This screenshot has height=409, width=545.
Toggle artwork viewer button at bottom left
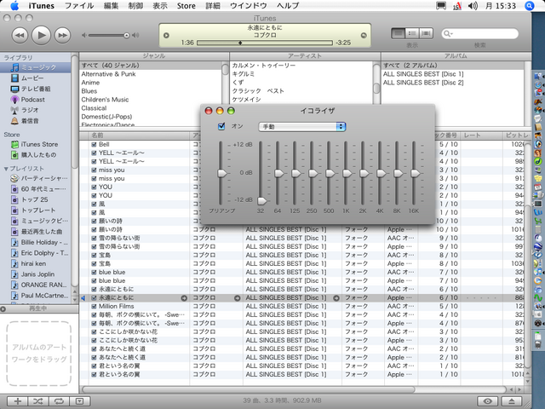point(79,401)
